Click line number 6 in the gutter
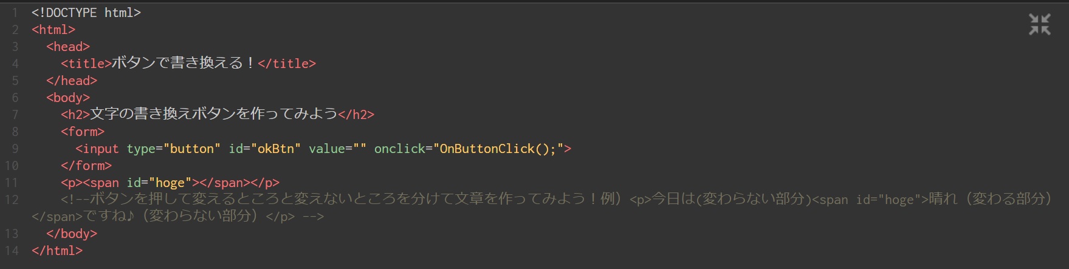The height and width of the screenshot is (269, 1069). tap(15, 98)
